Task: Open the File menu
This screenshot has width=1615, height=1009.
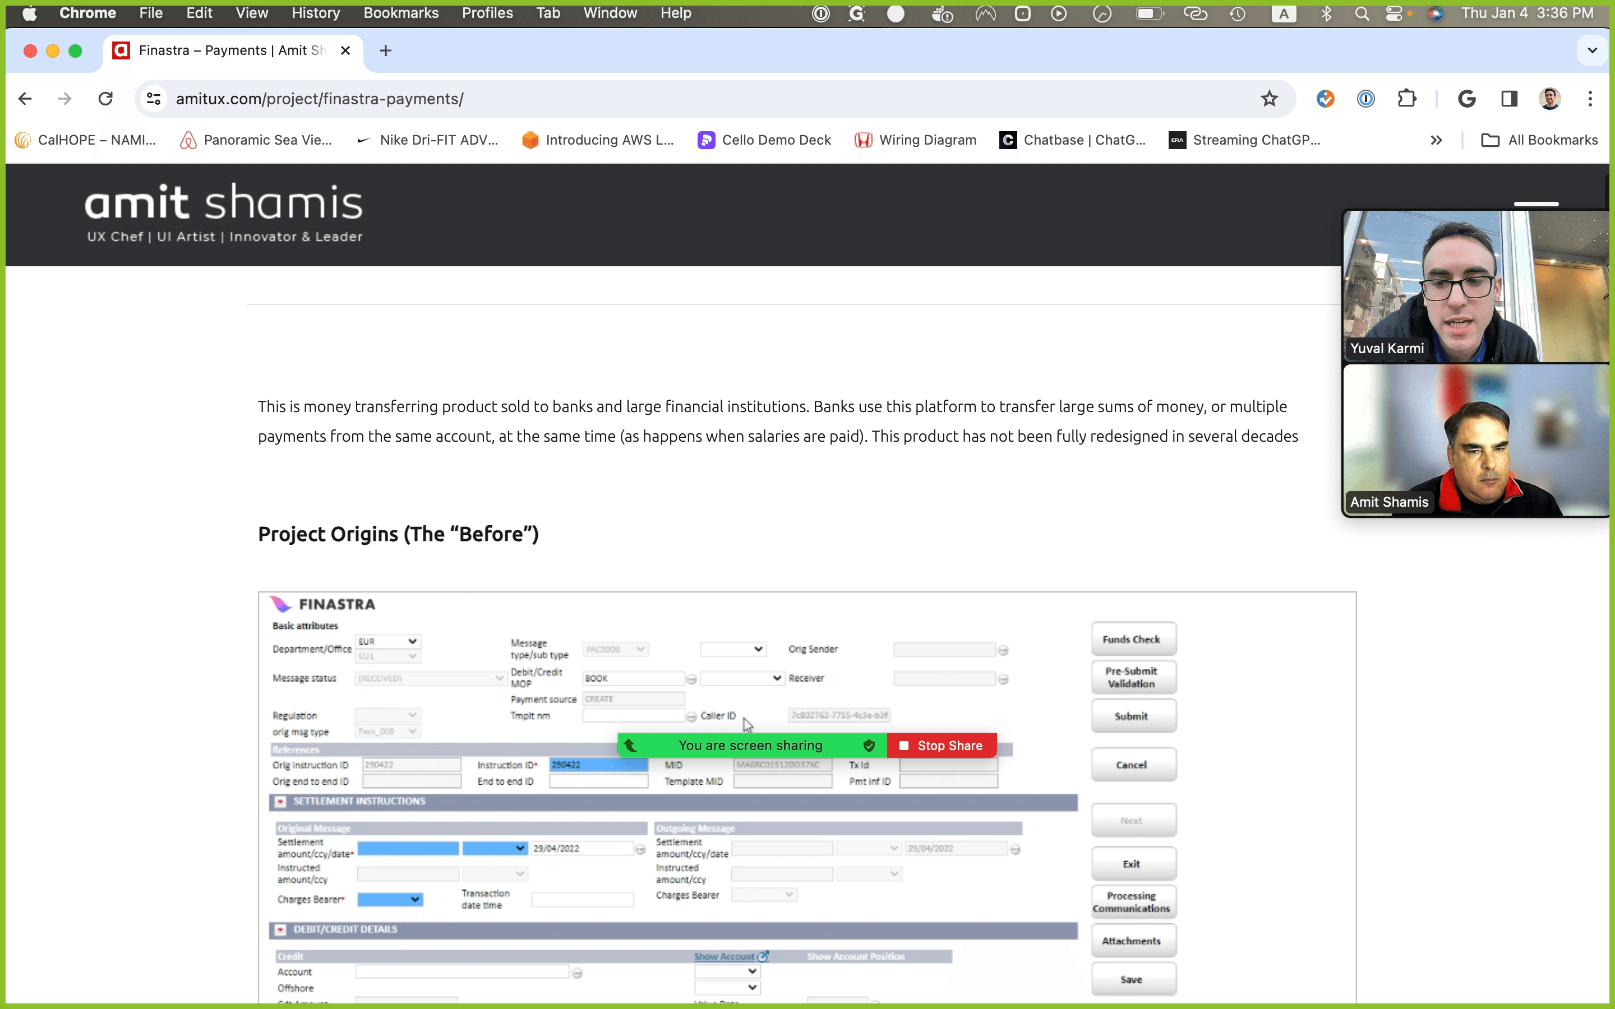Action: (151, 13)
